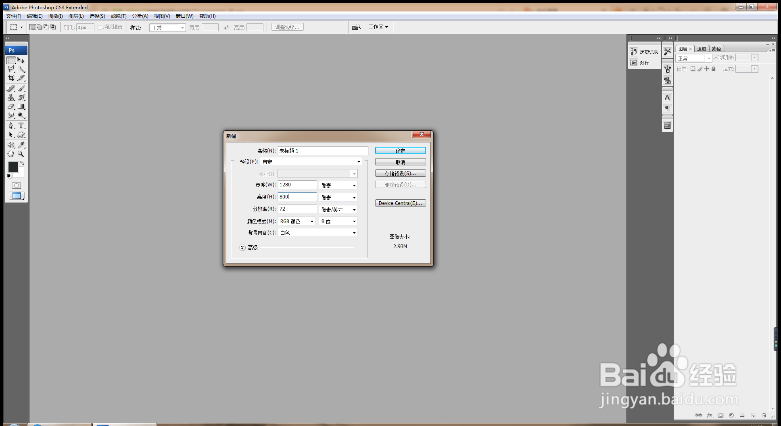Select the Zoom tool
Screen dimensions: 781x426
coord(21,154)
